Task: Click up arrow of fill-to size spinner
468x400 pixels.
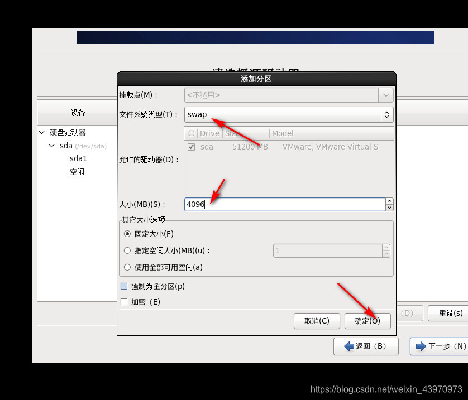Action: [x=386, y=247]
